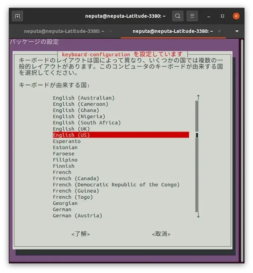Close the active right terminal tab
Screen dimensions: 253x273
click(219, 31)
